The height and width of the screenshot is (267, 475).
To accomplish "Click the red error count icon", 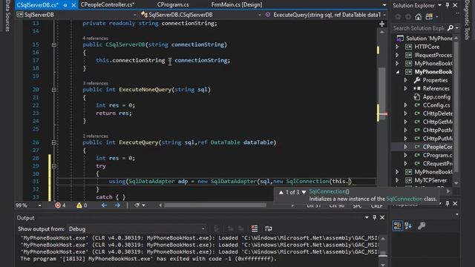I will click(58, 205).
